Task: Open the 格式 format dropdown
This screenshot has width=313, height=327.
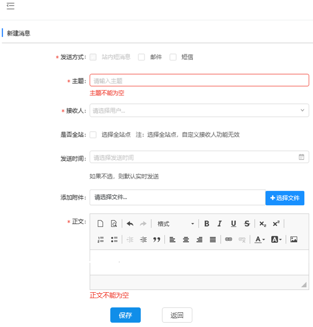Action: tap(176, 224)
